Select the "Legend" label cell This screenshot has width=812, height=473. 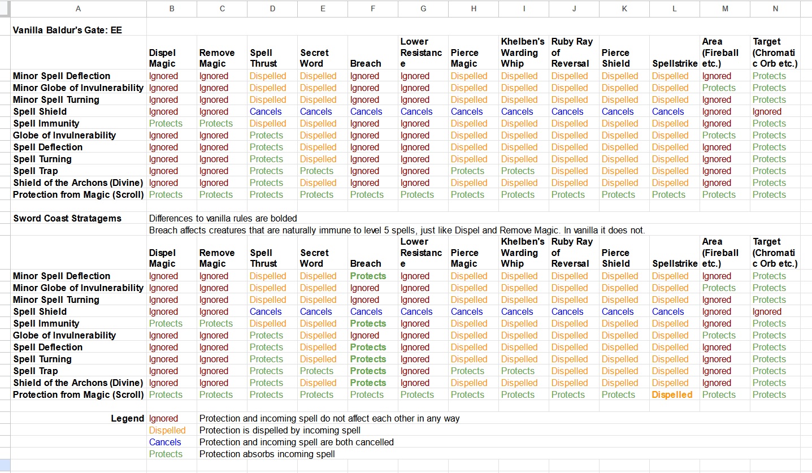tap(128, 419)
